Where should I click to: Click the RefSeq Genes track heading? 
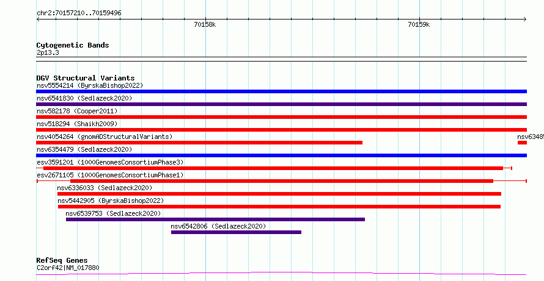point(62,261)
